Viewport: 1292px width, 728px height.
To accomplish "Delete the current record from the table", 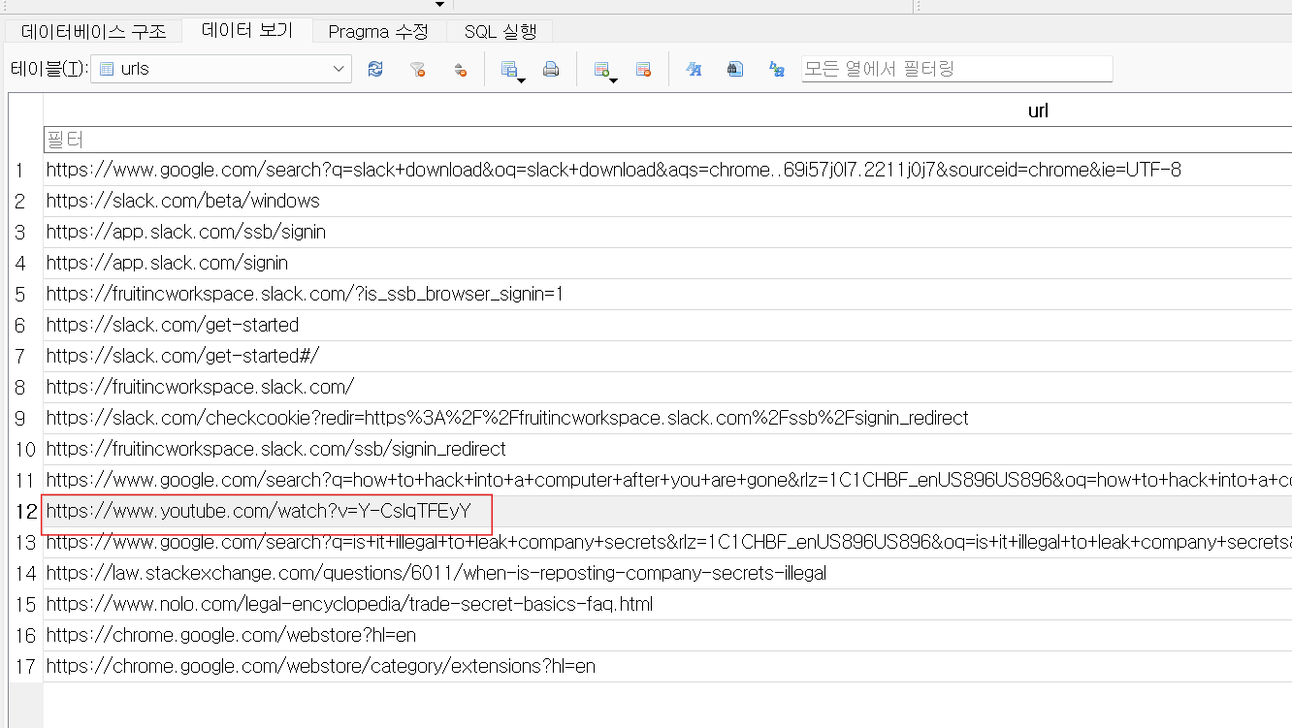I will click(643, 69).
